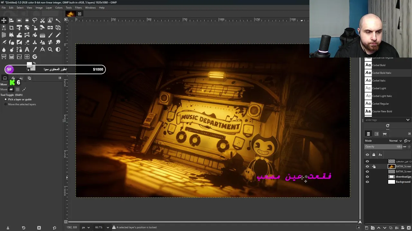Image resolution: width=412 pixels, height=231 pixels.
Task: Select the Crop tool
Action: (12, 28)
